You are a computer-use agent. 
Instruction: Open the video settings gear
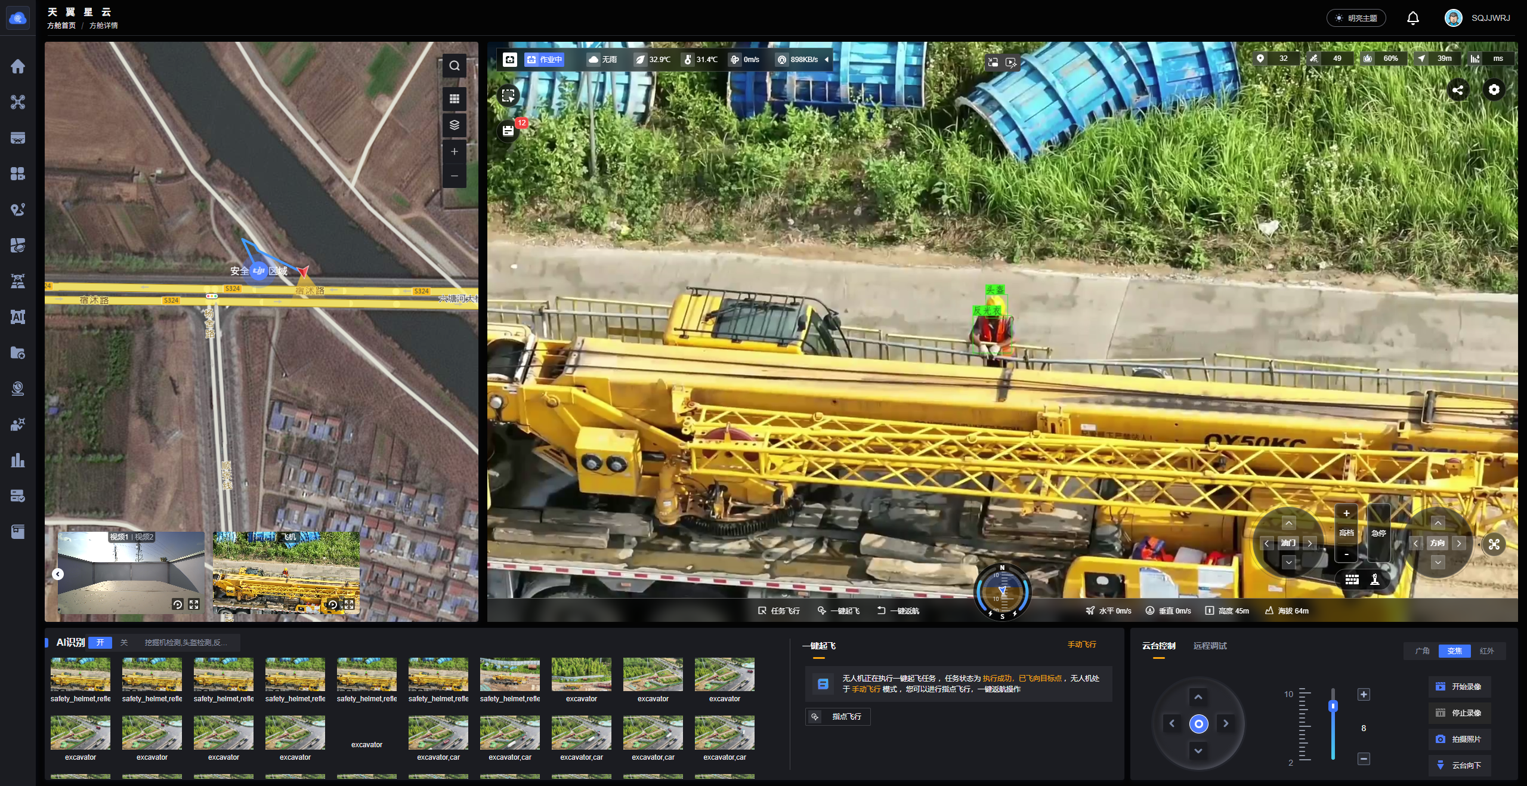(x=1494, y=90)
